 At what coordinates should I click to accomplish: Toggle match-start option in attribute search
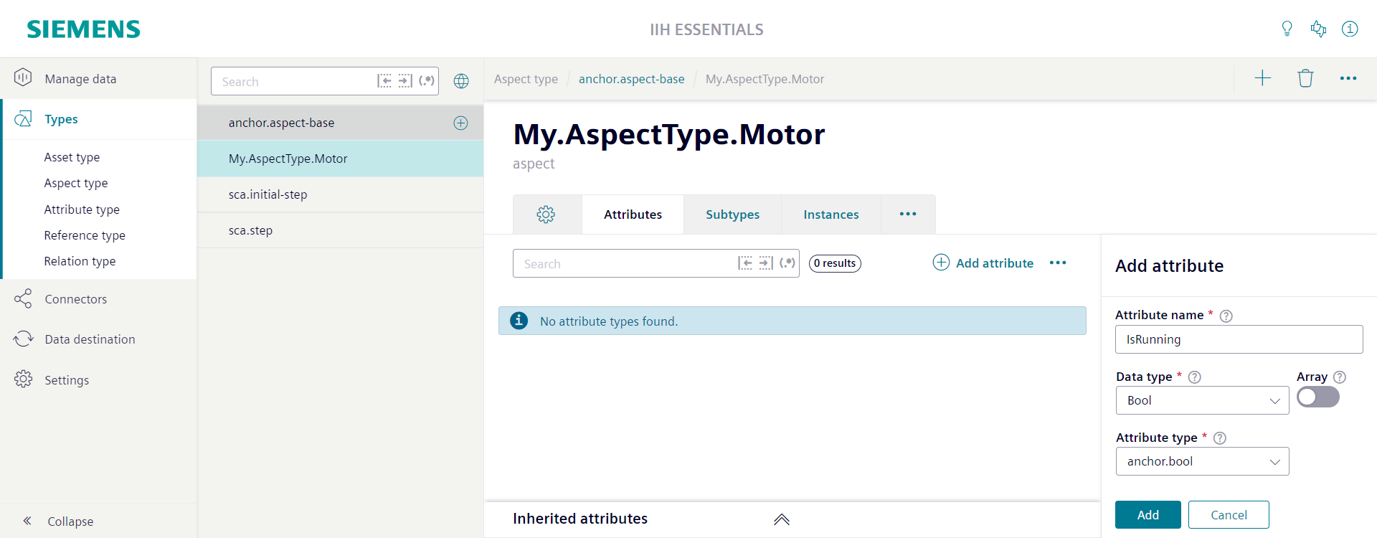tap(745, 263)
